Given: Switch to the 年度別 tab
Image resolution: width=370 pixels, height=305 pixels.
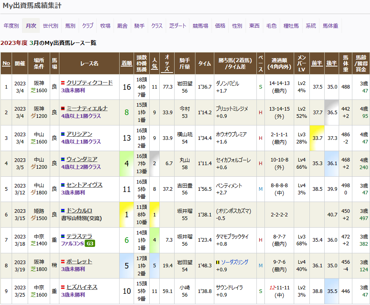Looking at the screenshot, I should click(x=11, y=26).
